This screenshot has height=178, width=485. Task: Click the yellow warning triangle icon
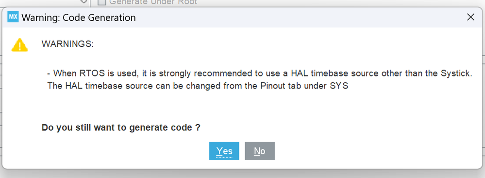click(19, 45)
